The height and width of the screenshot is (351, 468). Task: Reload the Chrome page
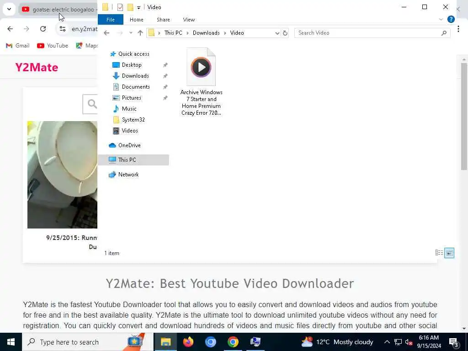[x=43, y=29]
